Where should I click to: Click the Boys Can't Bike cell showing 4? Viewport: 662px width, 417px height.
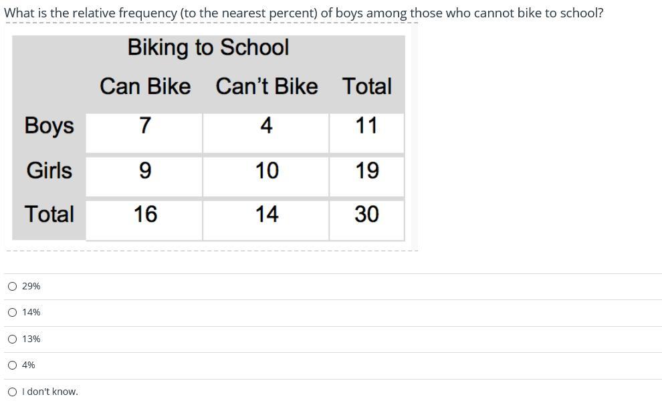click(266, 133)
